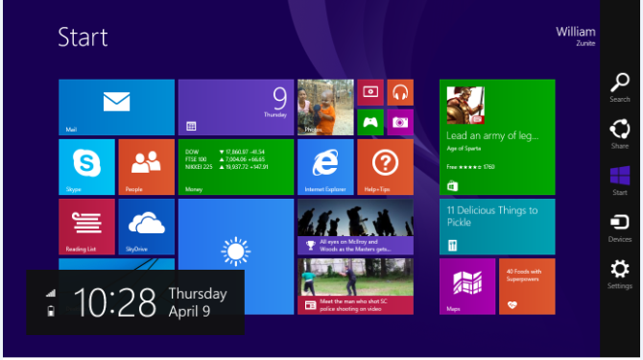Viewport: 643px width, 360px height.
Task: Open the Camera tile
Action: pos(400,122)
